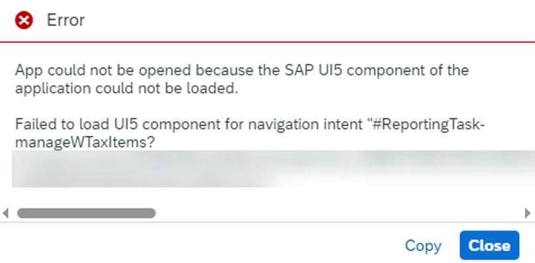
Task: Click the red line under the header
Action: [268, 42]
